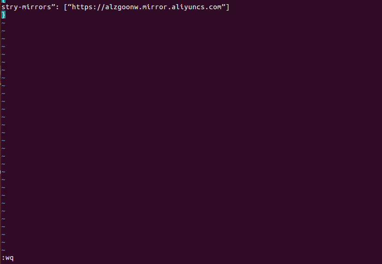
Task: Click the colon after the stry-mirrors key
Action: [x=57, y=7]
